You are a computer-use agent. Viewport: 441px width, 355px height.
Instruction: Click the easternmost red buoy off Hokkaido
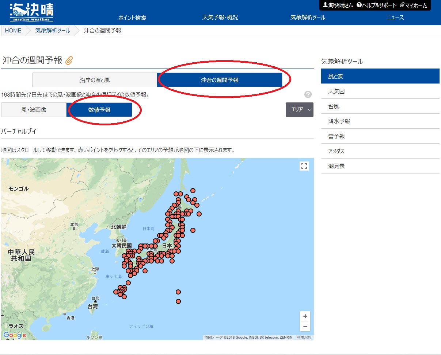[199, 214]
